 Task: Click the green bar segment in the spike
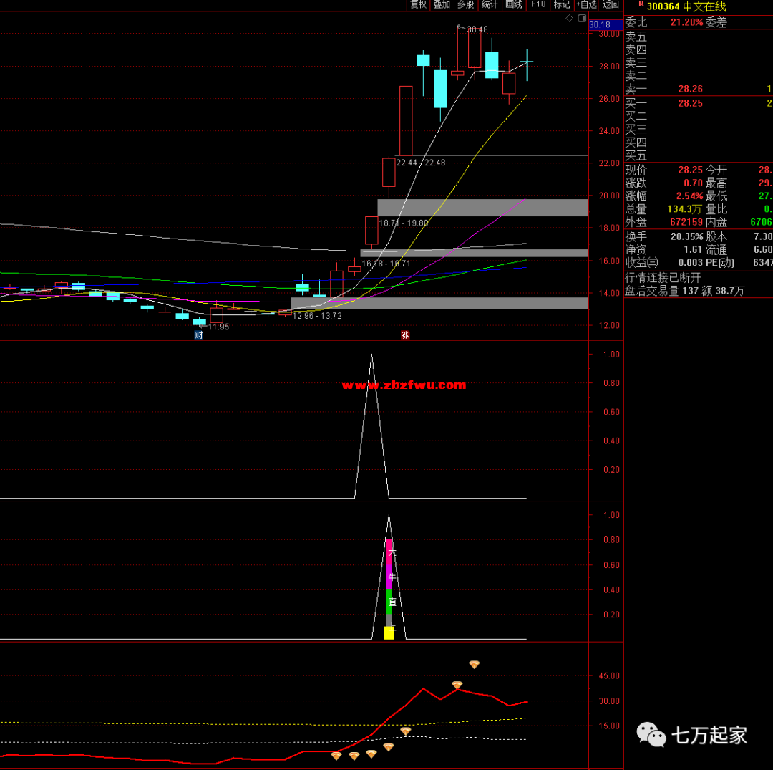[389, 602]
